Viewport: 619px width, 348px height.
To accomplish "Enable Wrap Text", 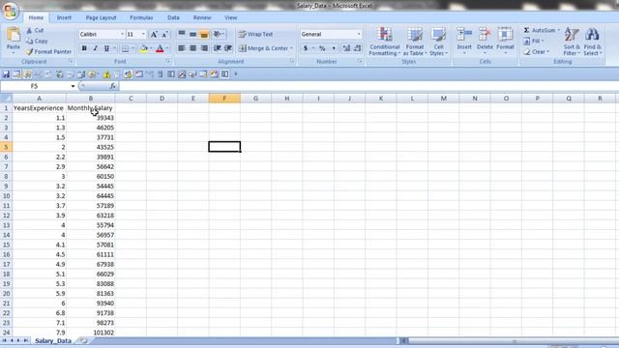I will tap(255, 35).
